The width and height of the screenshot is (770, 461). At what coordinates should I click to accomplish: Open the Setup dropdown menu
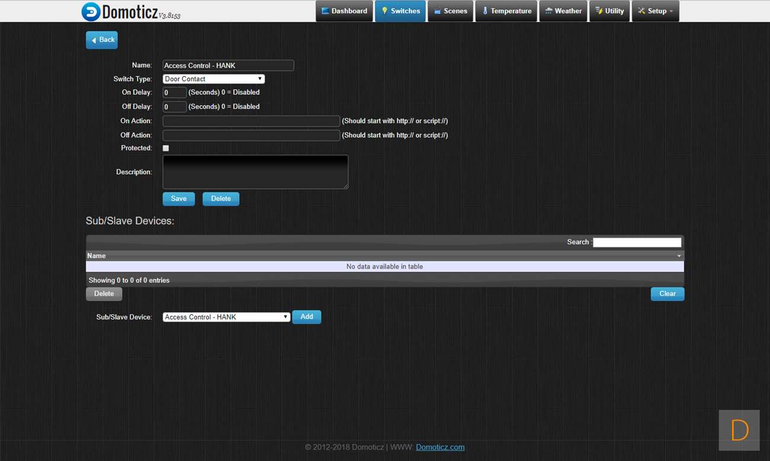point(655,11)
